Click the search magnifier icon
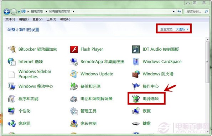212x136 pixels. [206, 12]
